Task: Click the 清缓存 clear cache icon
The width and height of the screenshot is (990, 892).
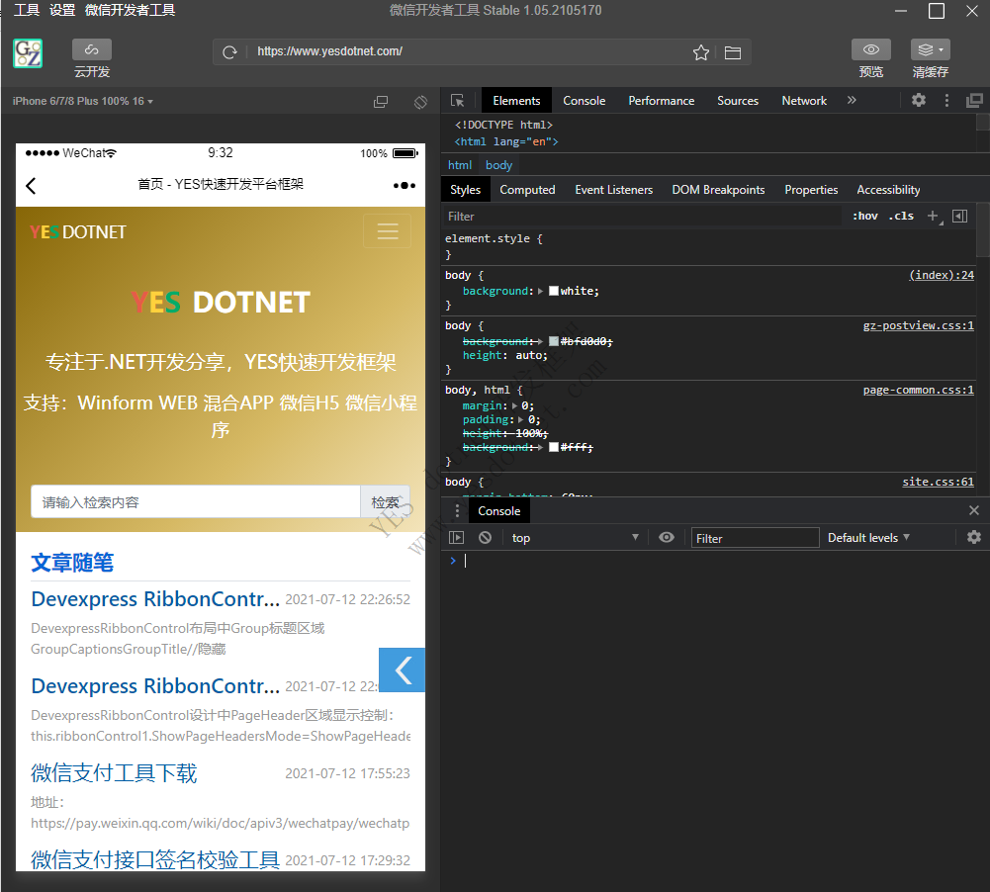Action: [930, 49]
